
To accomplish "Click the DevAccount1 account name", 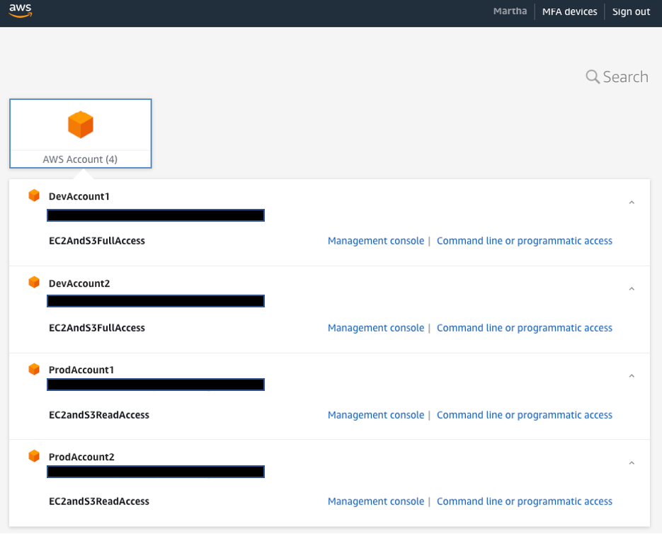I will pyautogui.click(x=79, y=196).
